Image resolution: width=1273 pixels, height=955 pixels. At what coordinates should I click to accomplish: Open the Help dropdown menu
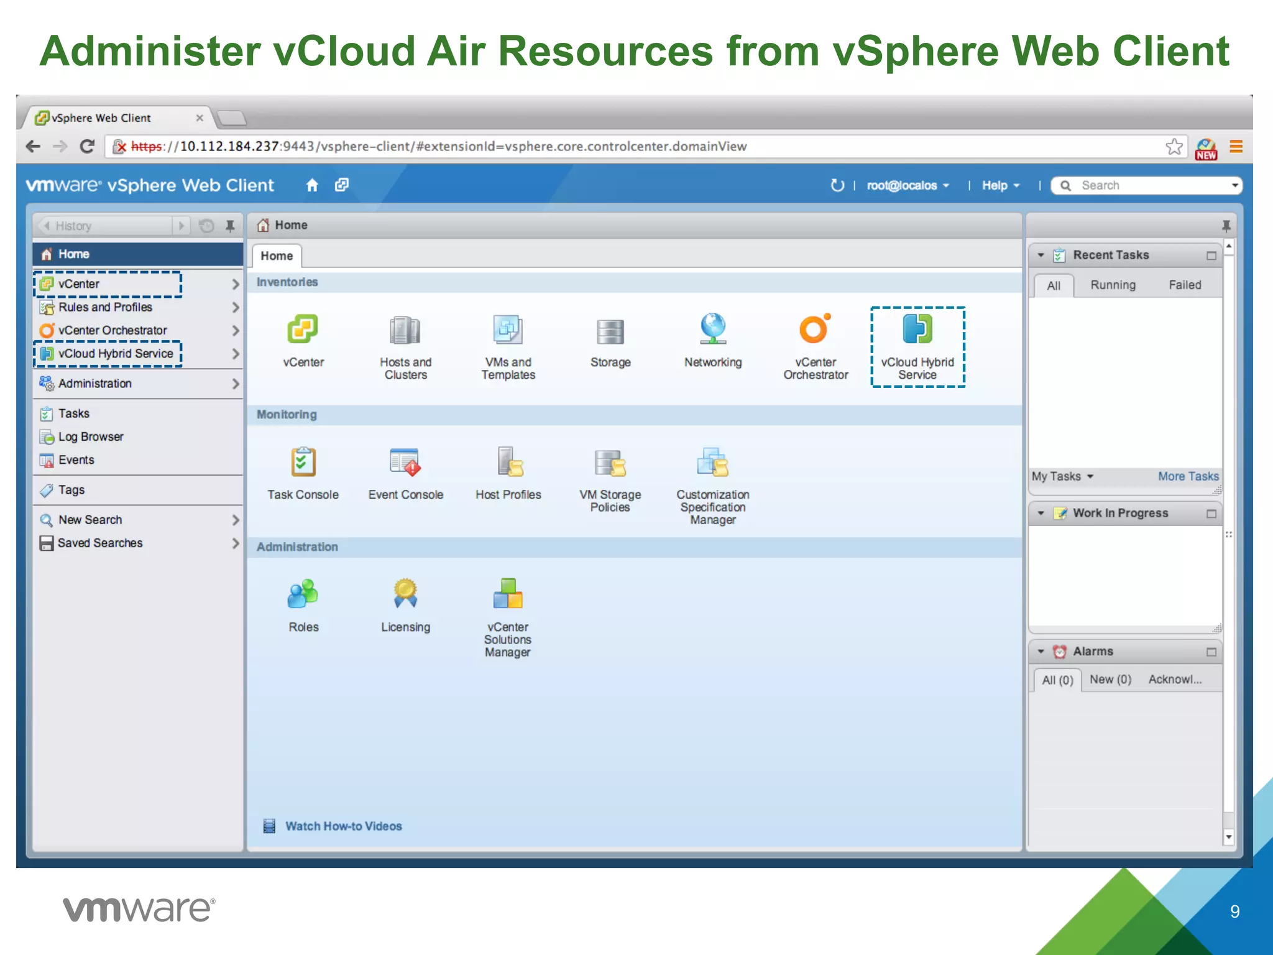click(x=1001, y=185)
